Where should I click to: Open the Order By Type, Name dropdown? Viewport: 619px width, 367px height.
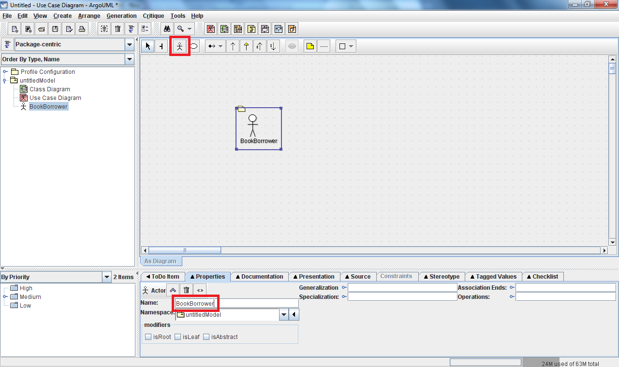(x=130, y=59)
